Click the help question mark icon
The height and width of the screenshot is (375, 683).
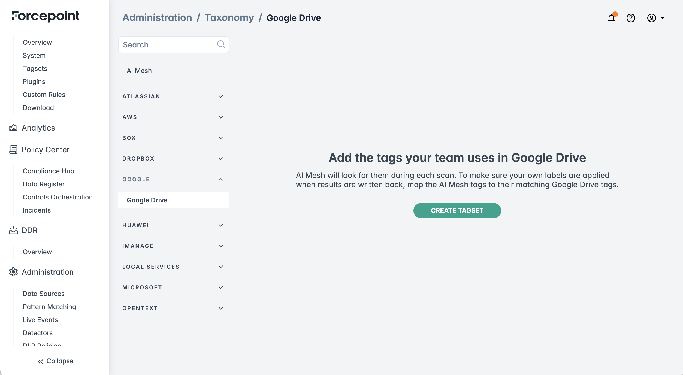[x=631, y=18]
